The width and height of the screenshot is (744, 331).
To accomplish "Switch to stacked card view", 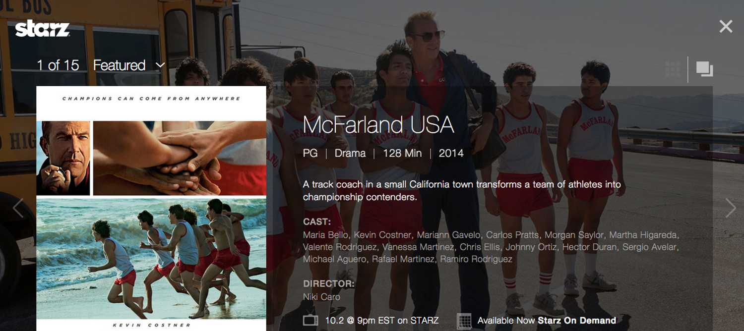I will click(x=704, y=69).
